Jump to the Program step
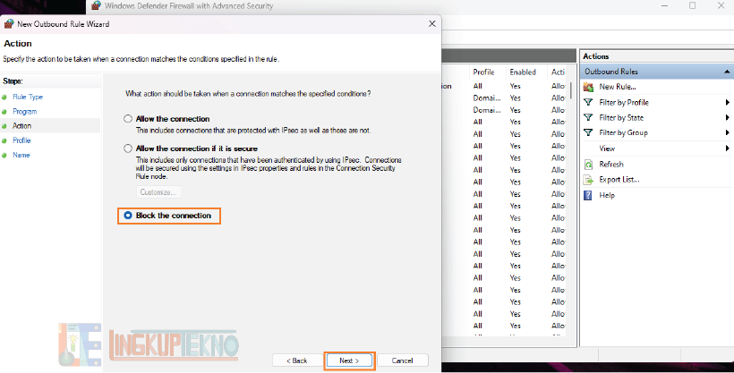Screen dimensions: 734x373 (x=24, y=112)
